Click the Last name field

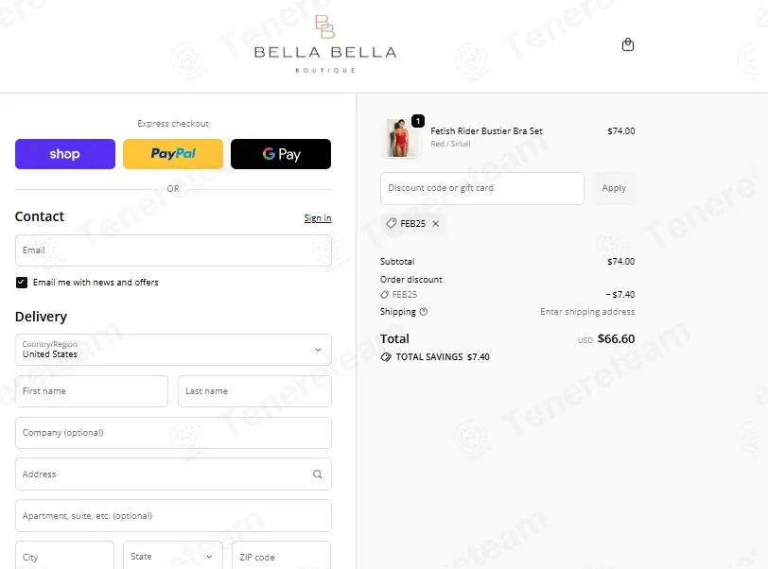point(254,391)
